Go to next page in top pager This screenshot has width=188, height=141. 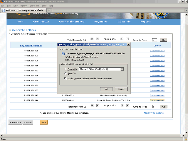point(122,39)
